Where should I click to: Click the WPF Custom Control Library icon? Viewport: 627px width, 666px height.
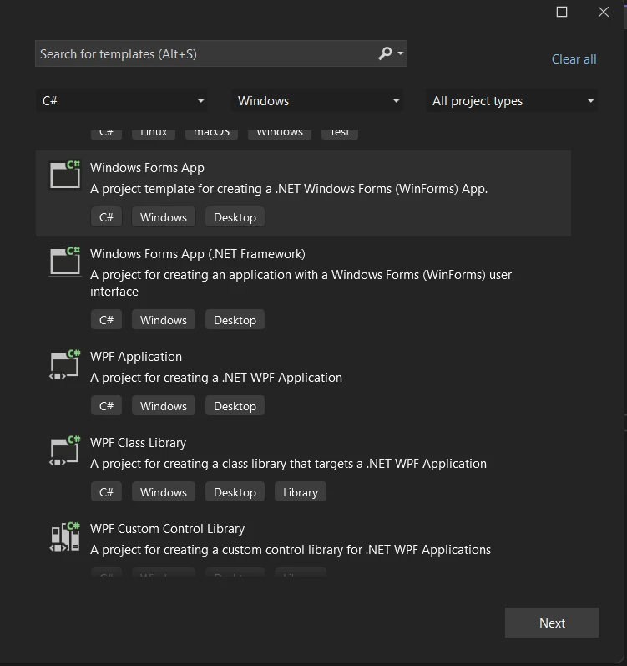(x=65, y=536)
